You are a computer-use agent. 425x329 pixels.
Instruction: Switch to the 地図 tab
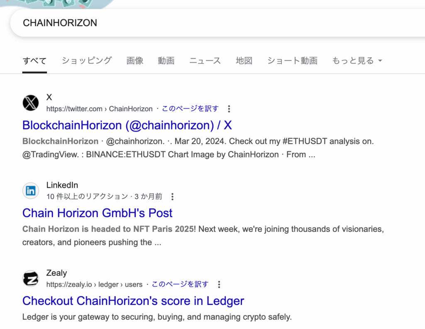click(x=244, y=61)
